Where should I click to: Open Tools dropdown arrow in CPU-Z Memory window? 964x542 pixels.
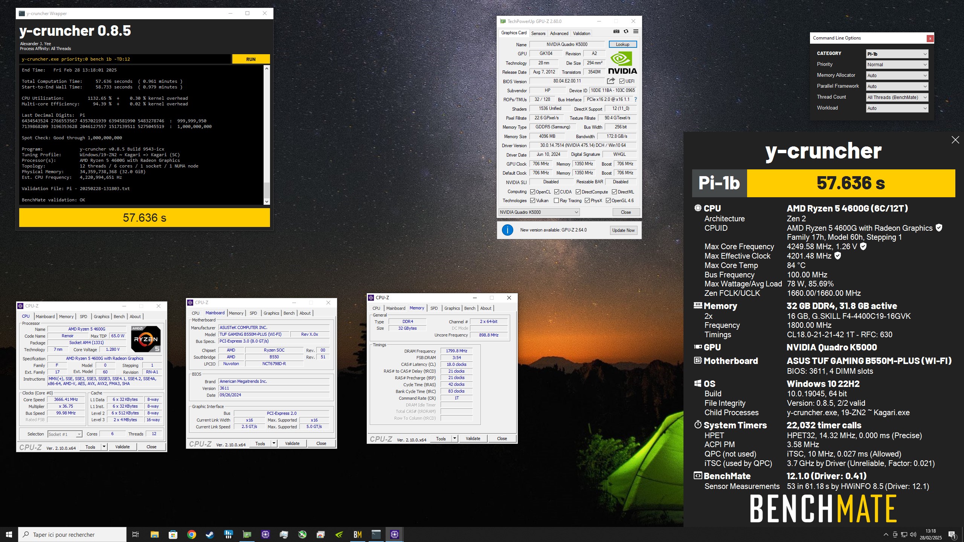pyautogui.click(x=455, y=438)
